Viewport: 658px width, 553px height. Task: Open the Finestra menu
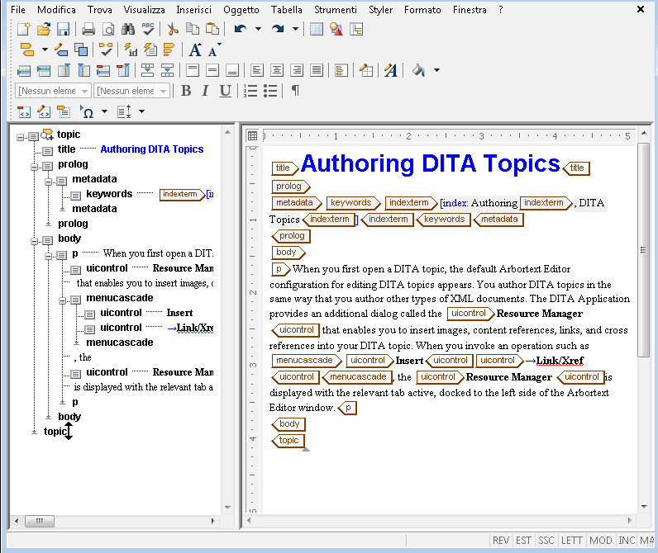click(x=470, y=10)
